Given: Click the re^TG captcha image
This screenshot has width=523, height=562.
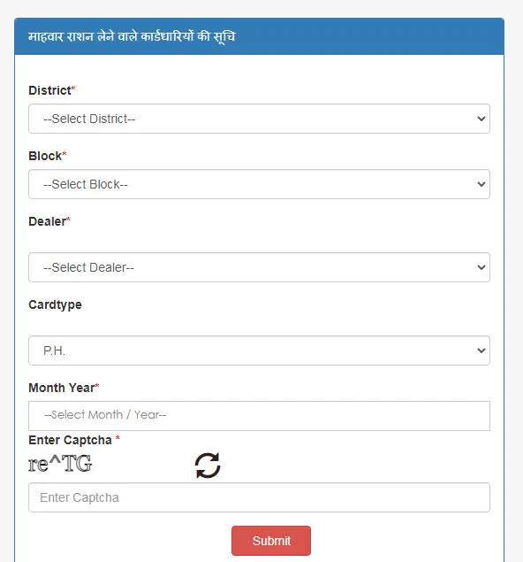Looking at the screenshot, I should point(60,464).
